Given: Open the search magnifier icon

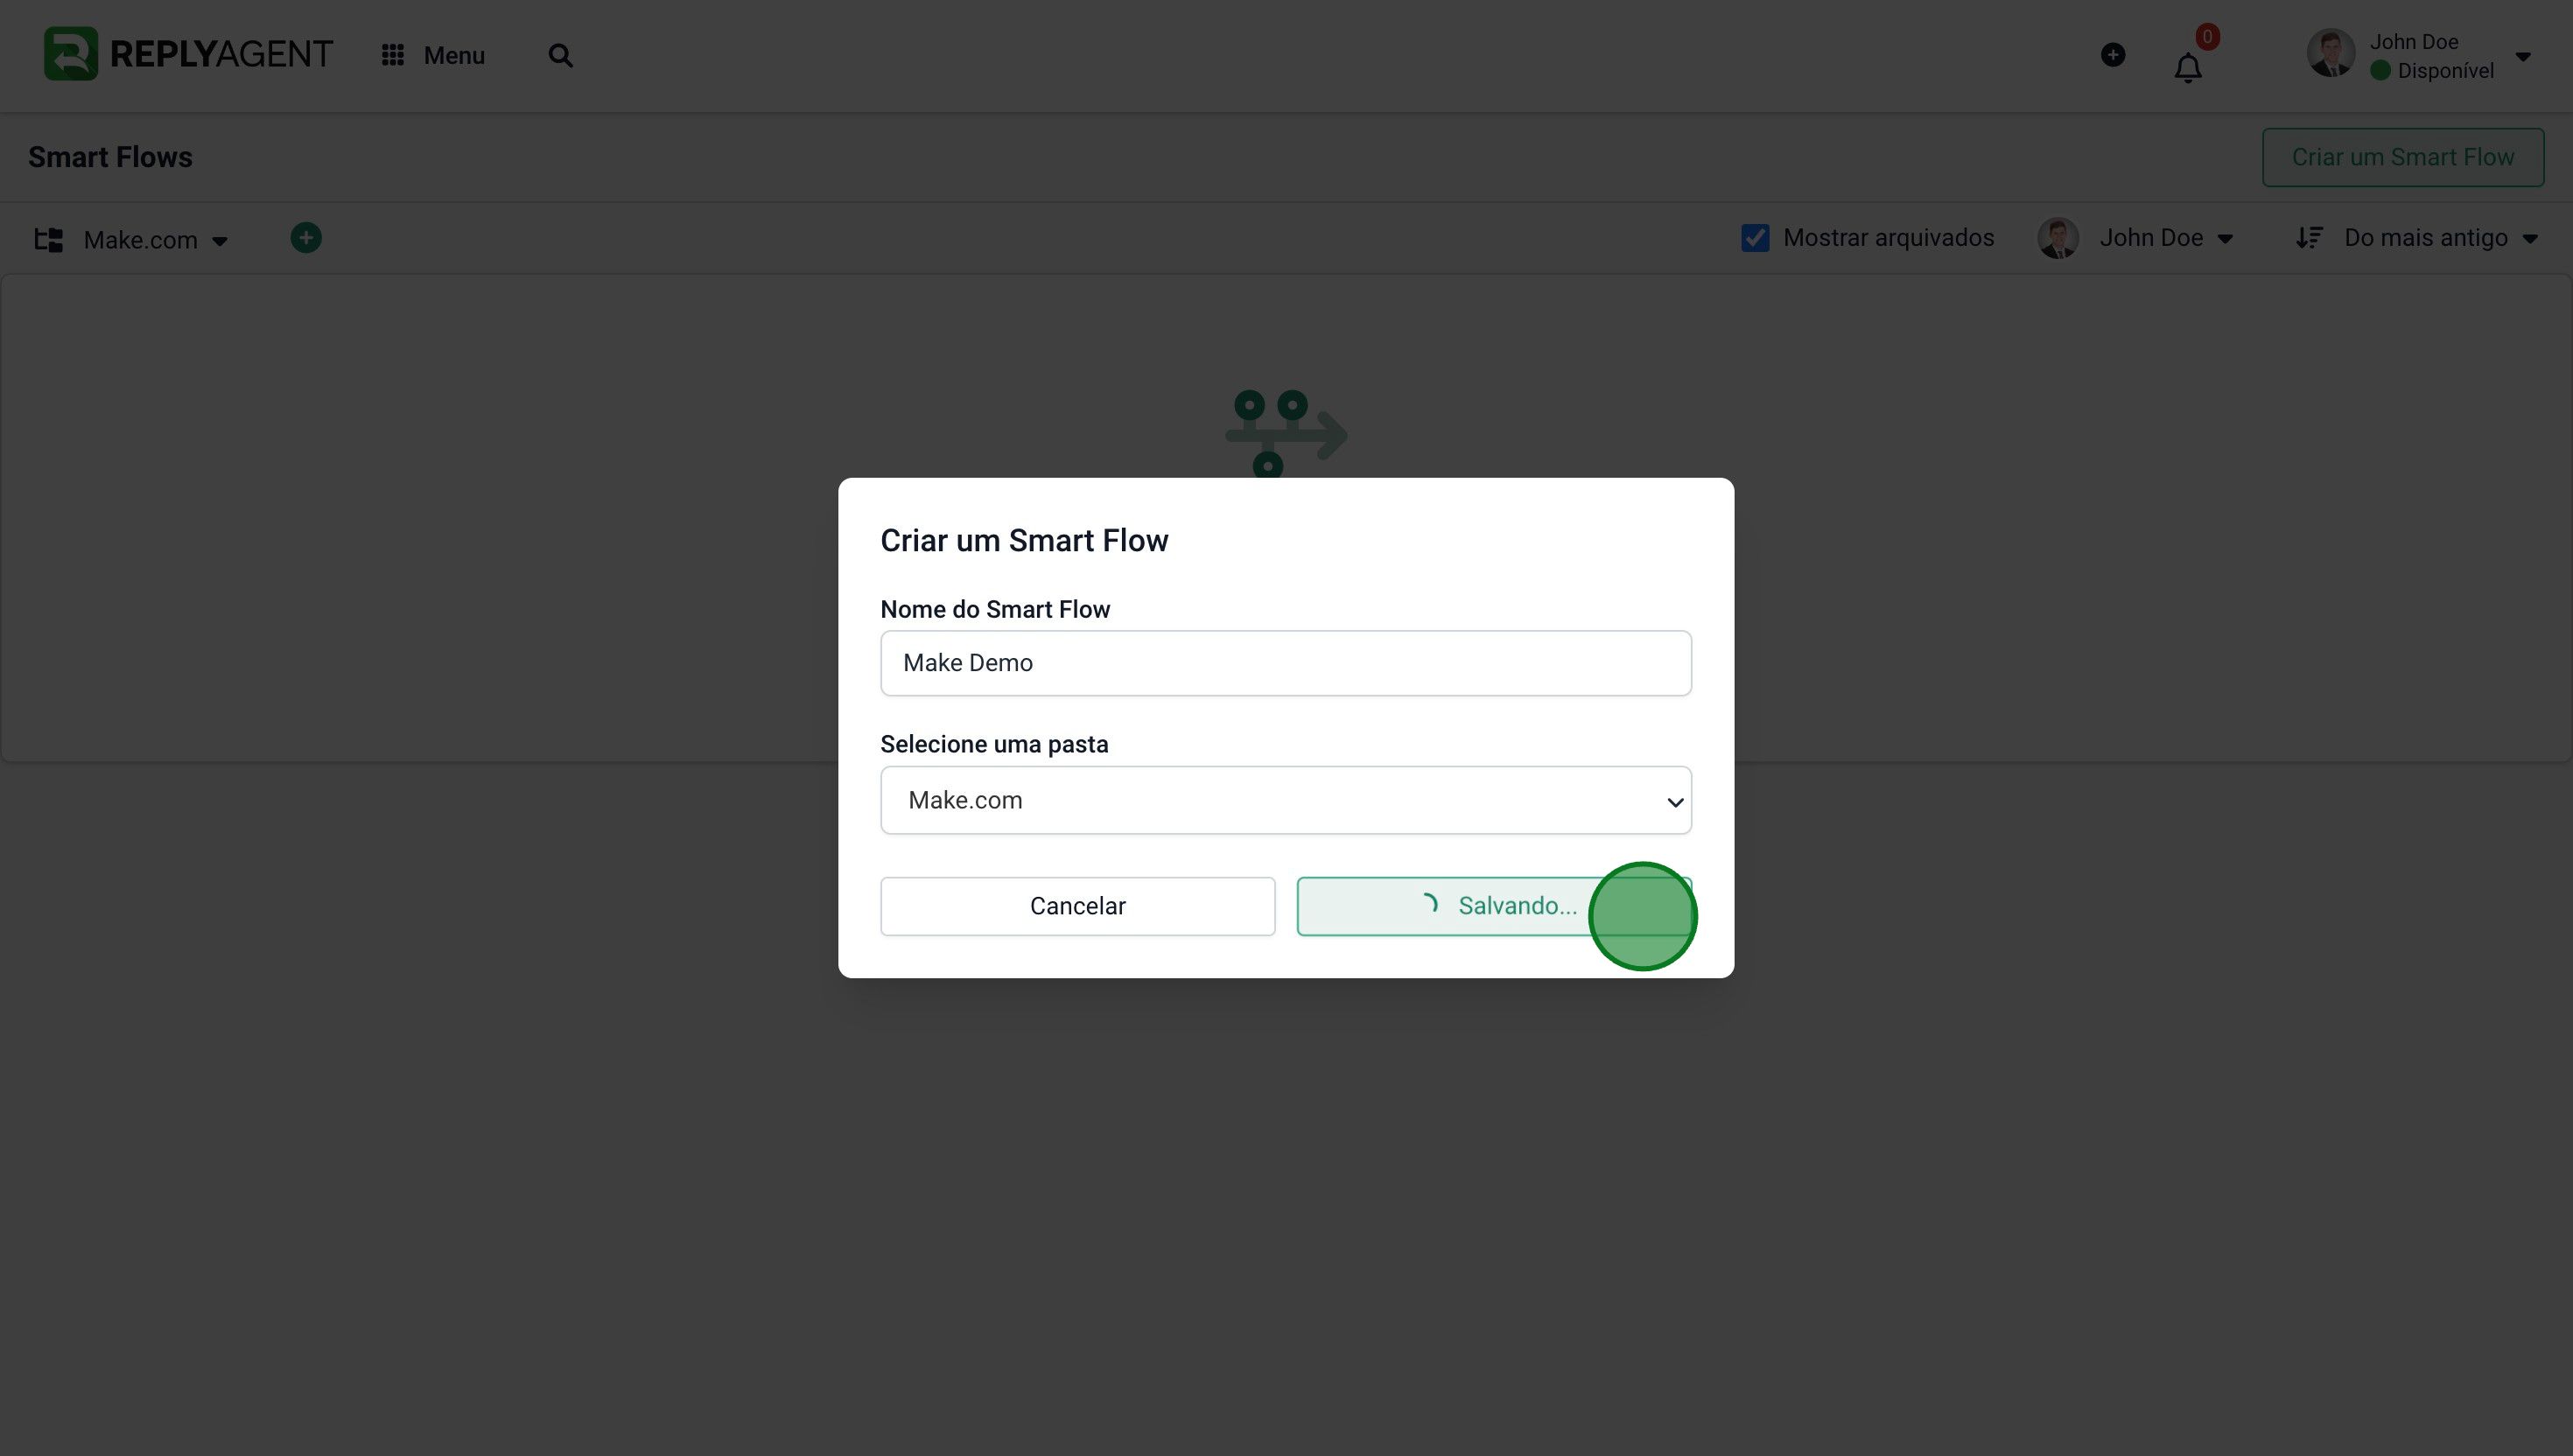Looking at the screenshot, I should 560,55.
